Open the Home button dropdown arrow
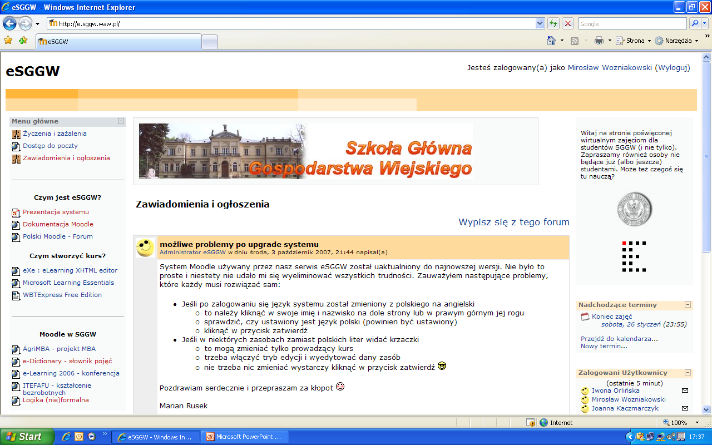This screenshot has width=712, height=445. coord(562,41)
